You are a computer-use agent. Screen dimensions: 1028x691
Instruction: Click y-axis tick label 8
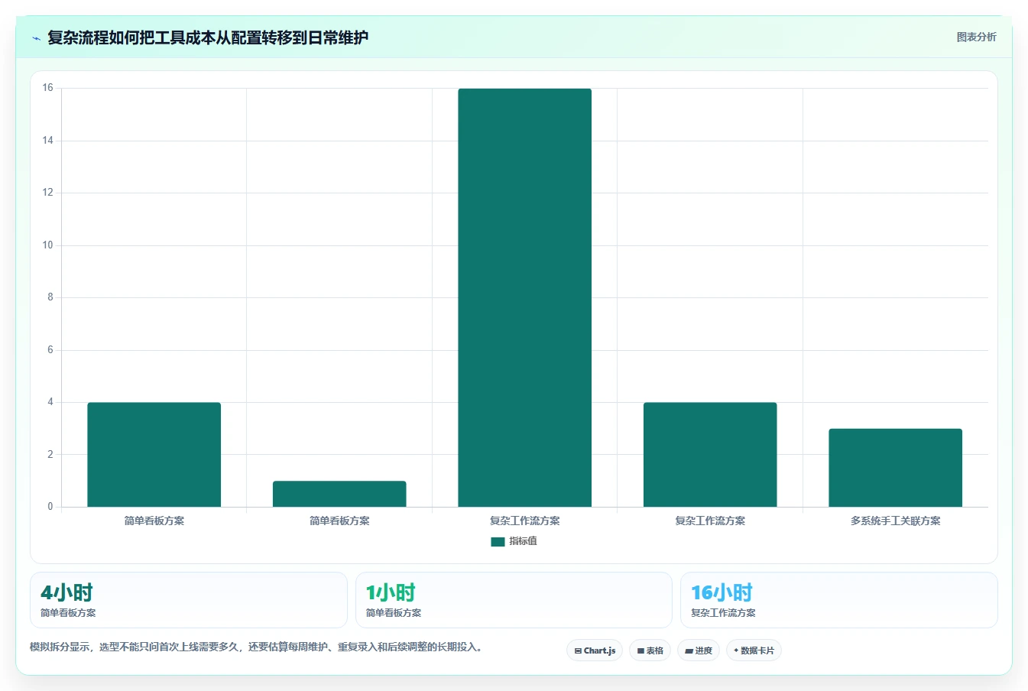pos(50,297)
